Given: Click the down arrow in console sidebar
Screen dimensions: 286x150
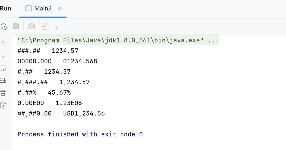Looking at the screenshot, I should [3, 56].
